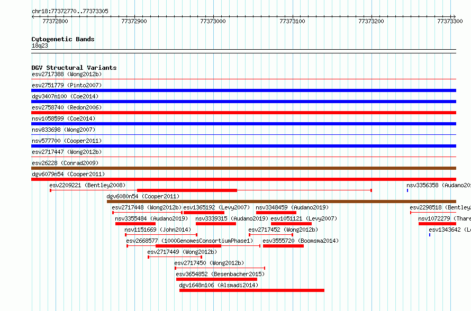Click the esv2717449 (Wong2012b) label
The image size is (471, 311).
(182, 252)
